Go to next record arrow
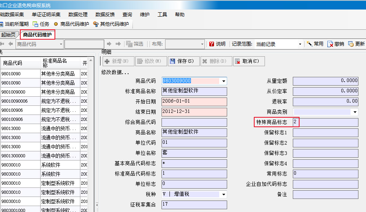This screenshot has height=212, width=366. point(109,44)
